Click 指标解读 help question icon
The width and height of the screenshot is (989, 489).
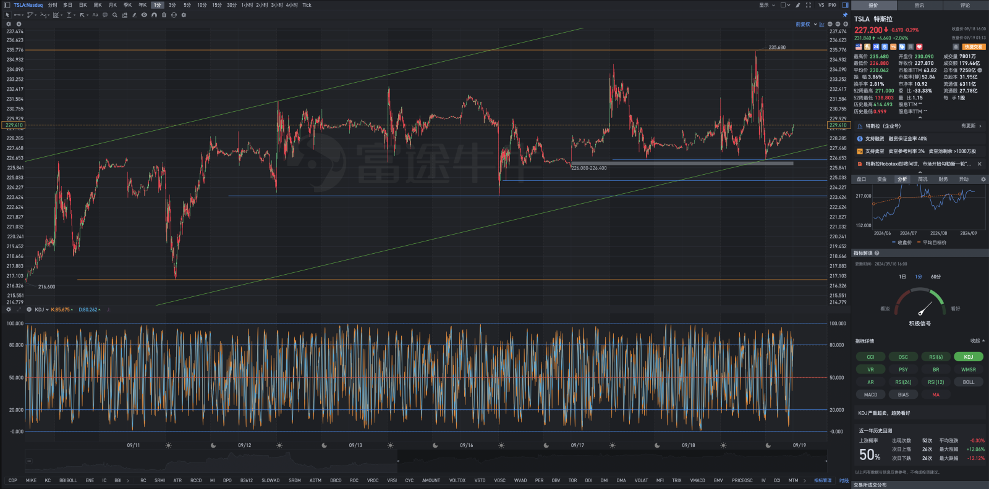point(877,253)
